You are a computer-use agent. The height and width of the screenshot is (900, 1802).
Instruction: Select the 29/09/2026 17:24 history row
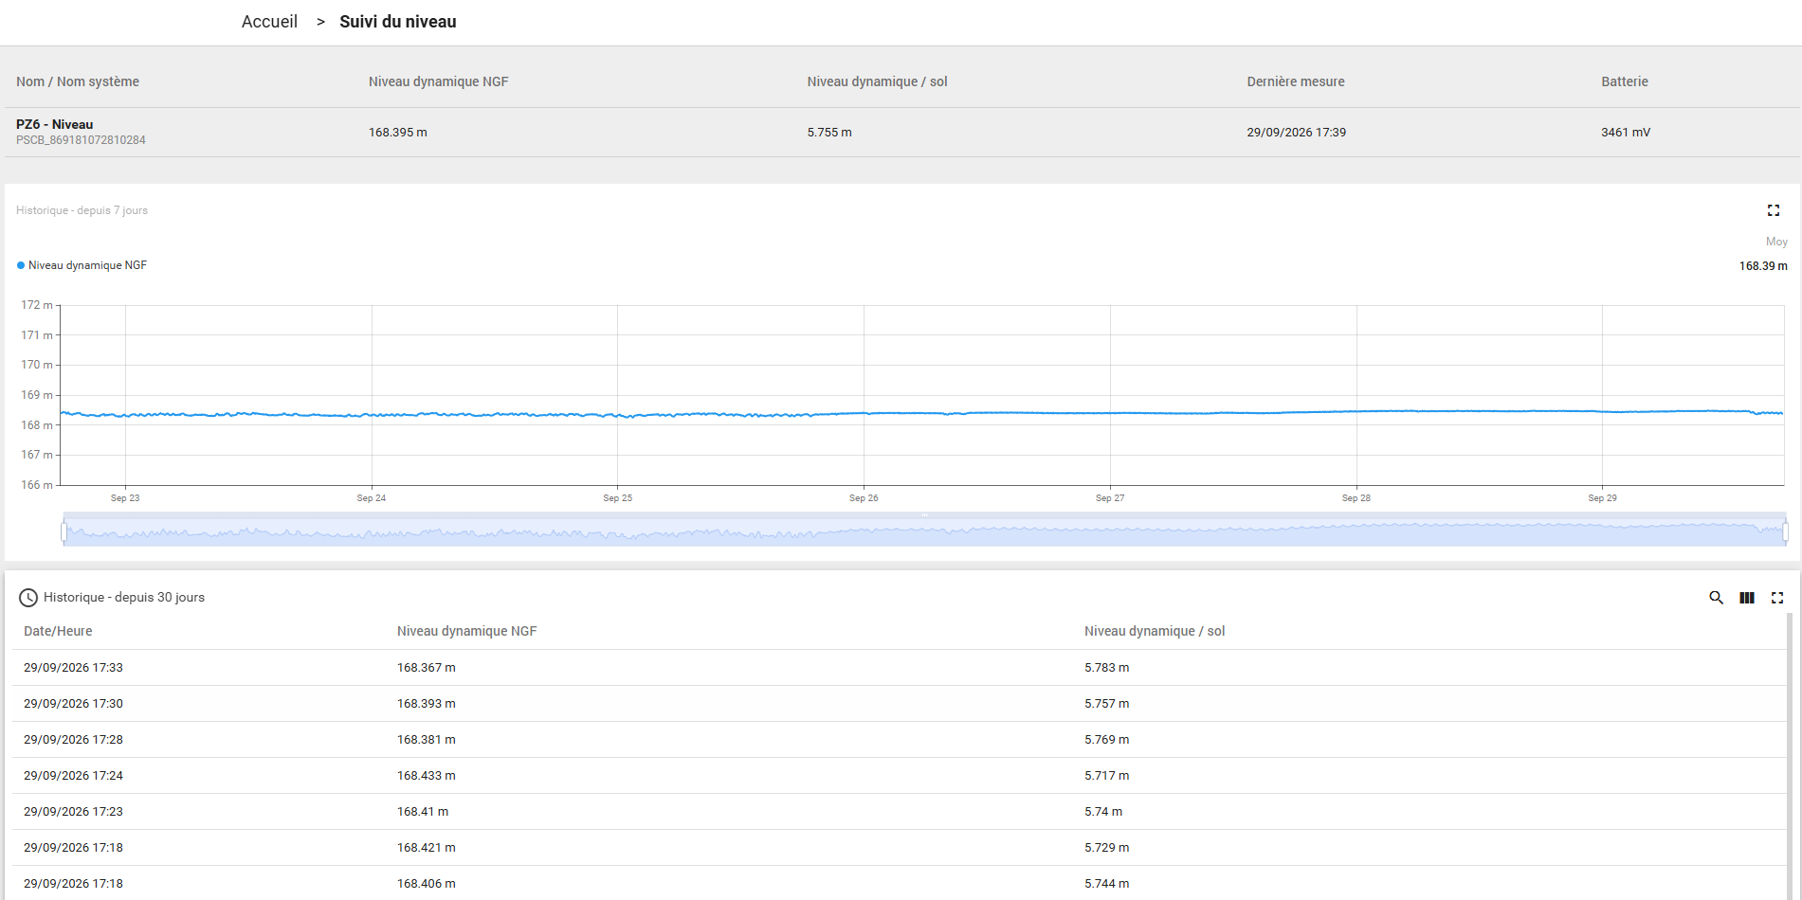[900, 776]
